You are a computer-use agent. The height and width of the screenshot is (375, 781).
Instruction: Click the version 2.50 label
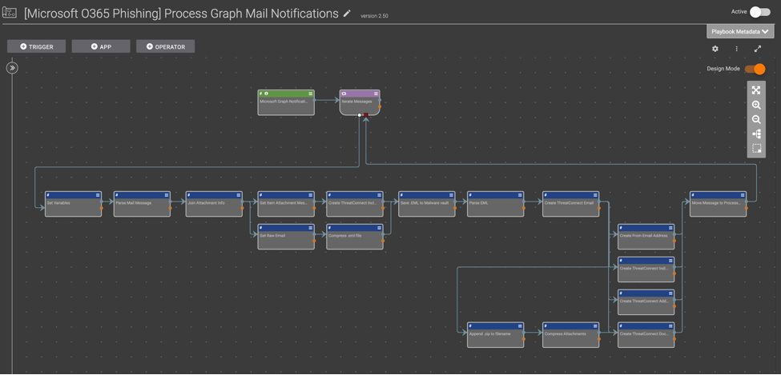click(x=374, y=16)
